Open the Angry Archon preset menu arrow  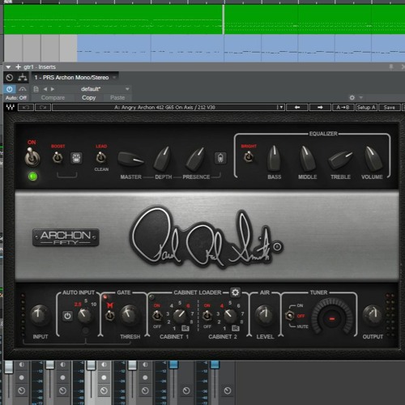coord(281,108)
